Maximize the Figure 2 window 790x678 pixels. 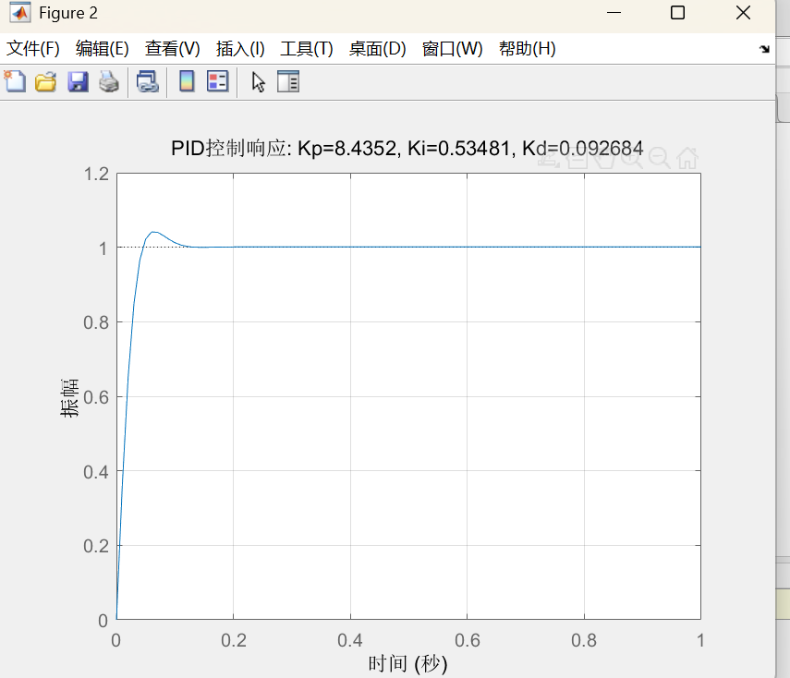(x=677, y=13)
